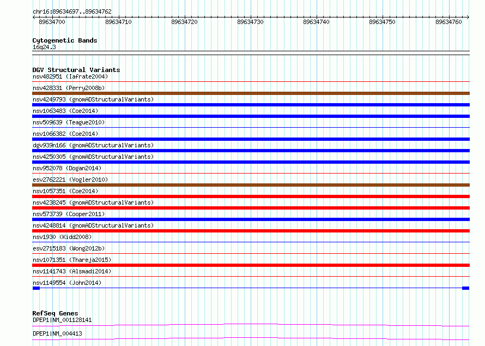Open variant nsv573739 (Cooper2011) label
This screenshot has height=346, width=485.
click(x=69, y=214)
